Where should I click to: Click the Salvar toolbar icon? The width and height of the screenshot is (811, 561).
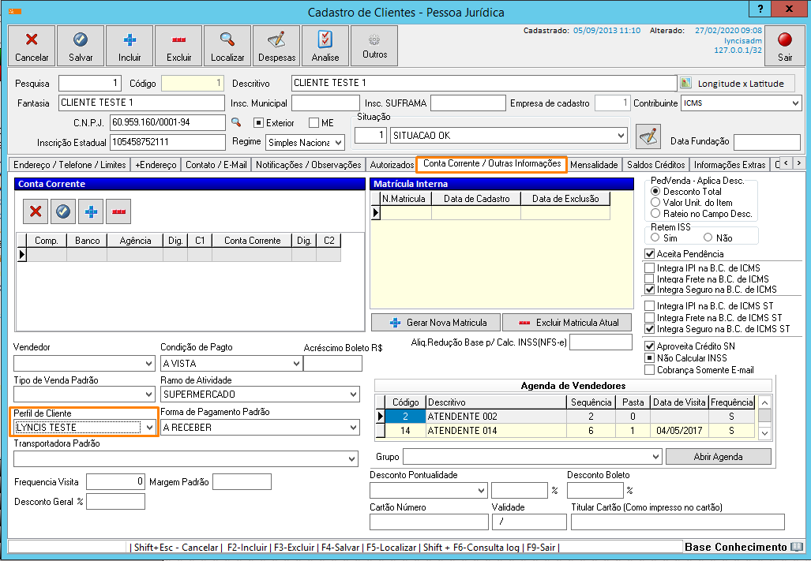coord(81,46)
